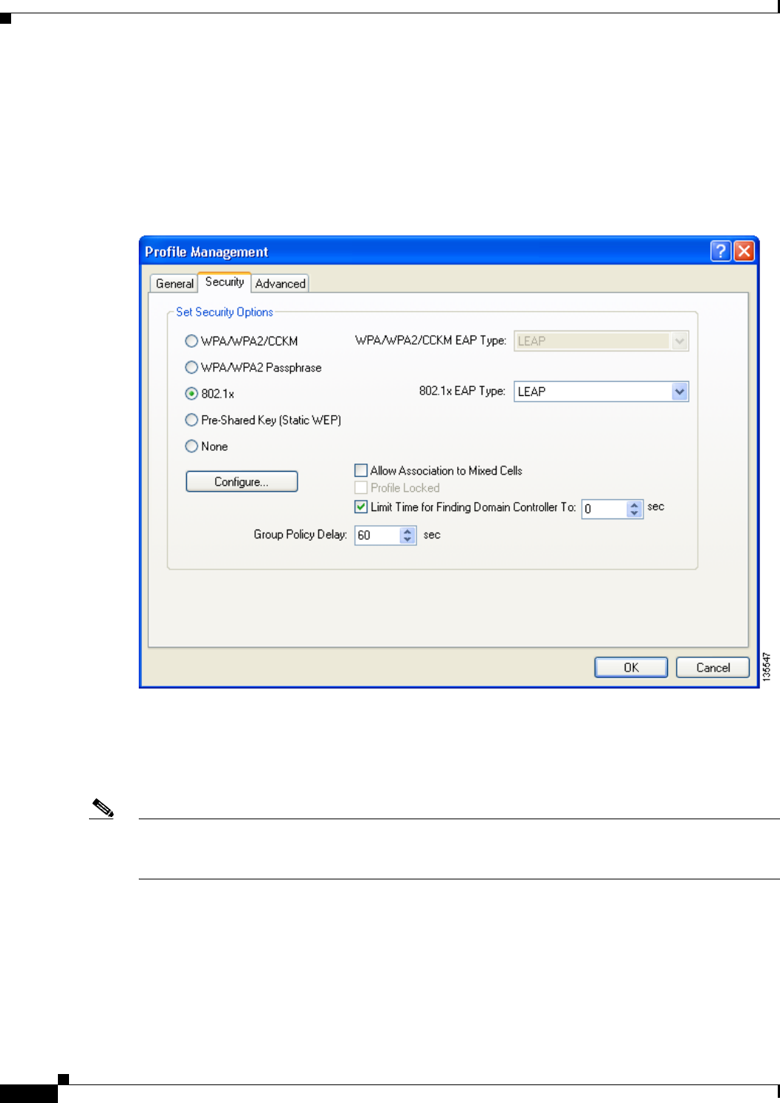The width and height of the screenshot is (780, 1103).
Task: Click the Cancel button
Action: tap(713, 667)
